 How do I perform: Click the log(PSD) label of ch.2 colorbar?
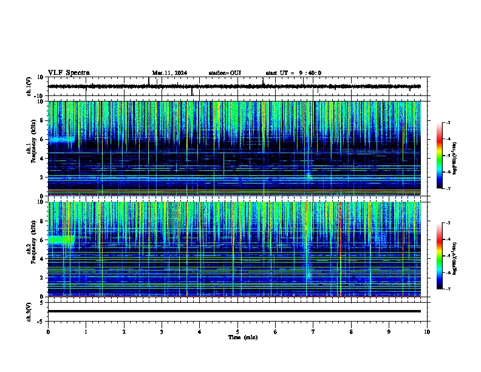pos(455,259)
